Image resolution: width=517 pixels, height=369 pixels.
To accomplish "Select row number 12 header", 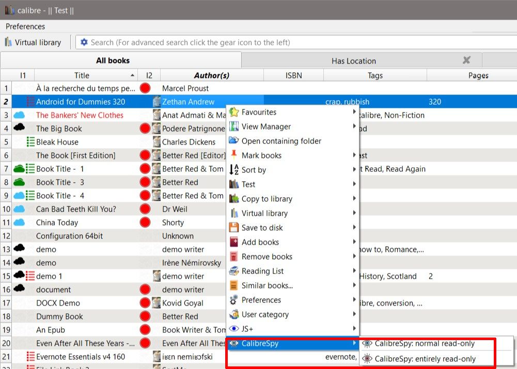I will [6, 236].
